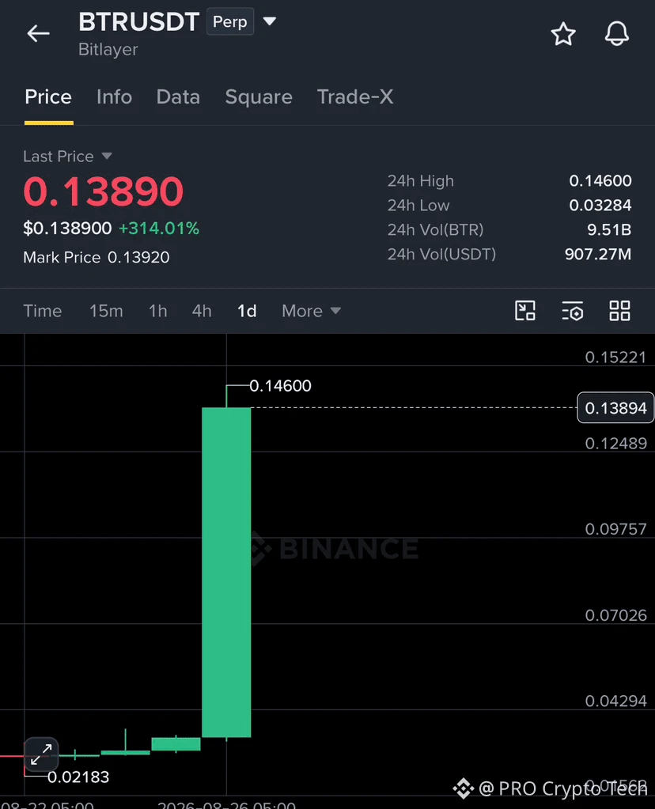The image size is (655, 809).
Task: Open the trading pair selector arrow
Action: 270,21
